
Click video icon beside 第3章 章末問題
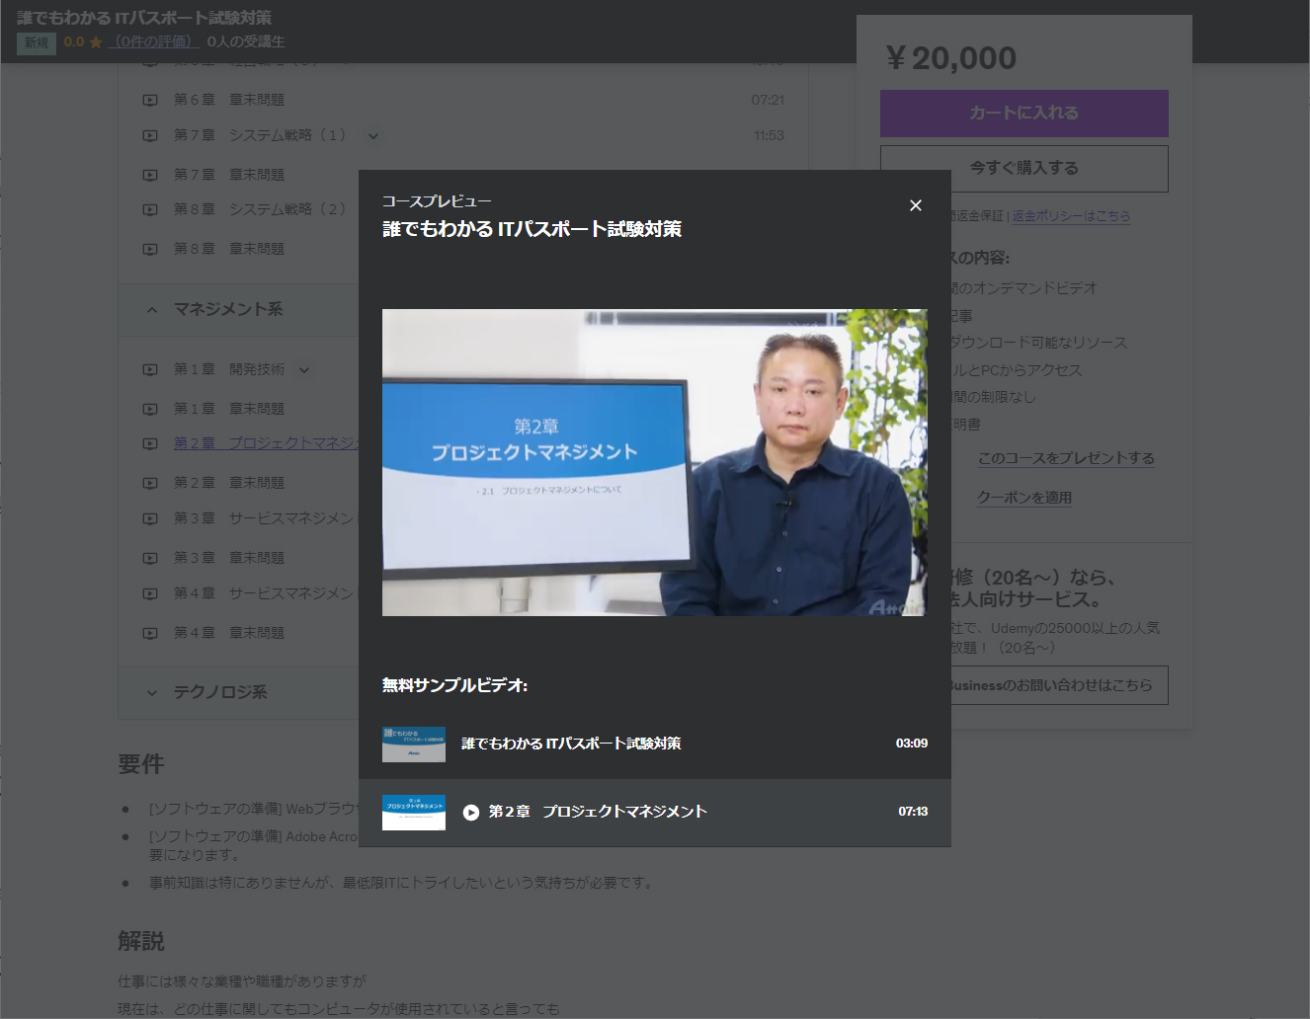pos(150,558)
